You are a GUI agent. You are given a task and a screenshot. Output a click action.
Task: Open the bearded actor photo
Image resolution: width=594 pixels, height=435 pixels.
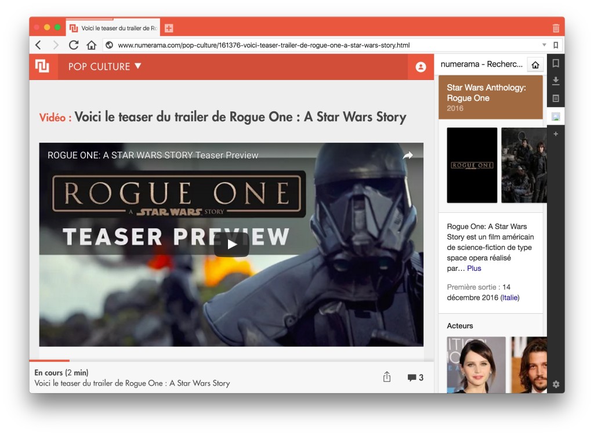click(x=529, y=364)
